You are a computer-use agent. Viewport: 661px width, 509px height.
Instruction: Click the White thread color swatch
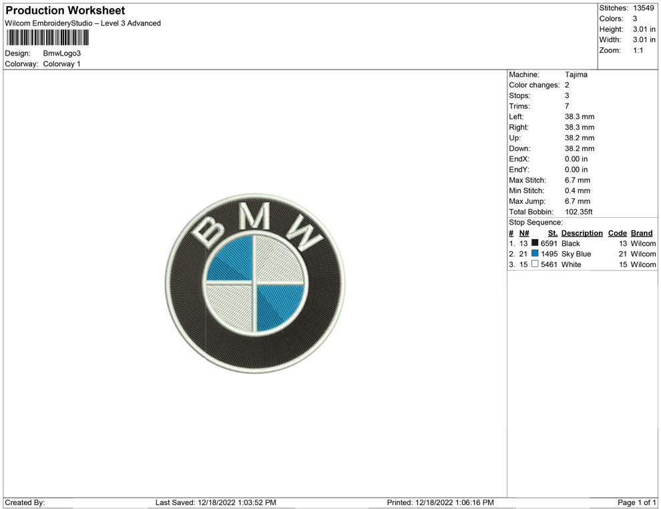535,264
